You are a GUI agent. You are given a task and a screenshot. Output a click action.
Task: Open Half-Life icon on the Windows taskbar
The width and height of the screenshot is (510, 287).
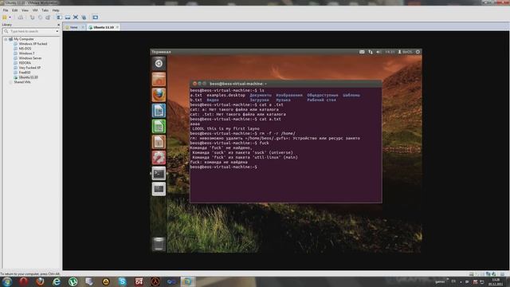(x=155, y=281)
